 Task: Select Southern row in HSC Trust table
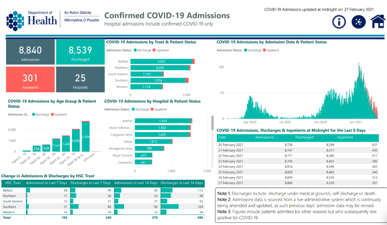coord(103,207)
